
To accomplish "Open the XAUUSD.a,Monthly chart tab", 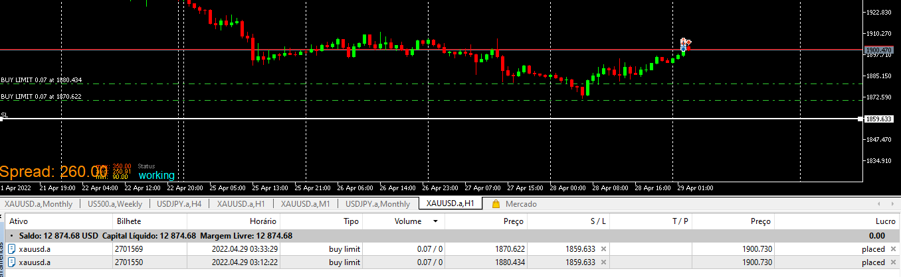I will [39, 204].
